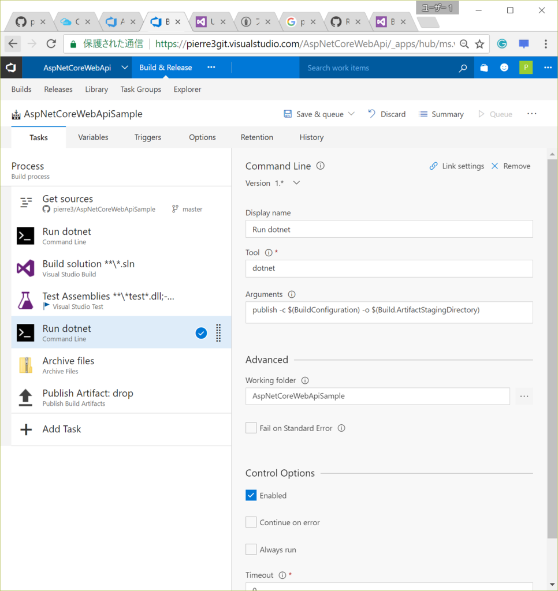This screenshot has height=591, width=558.
Task: Click the Discard button
Action: tap(386, 114)
